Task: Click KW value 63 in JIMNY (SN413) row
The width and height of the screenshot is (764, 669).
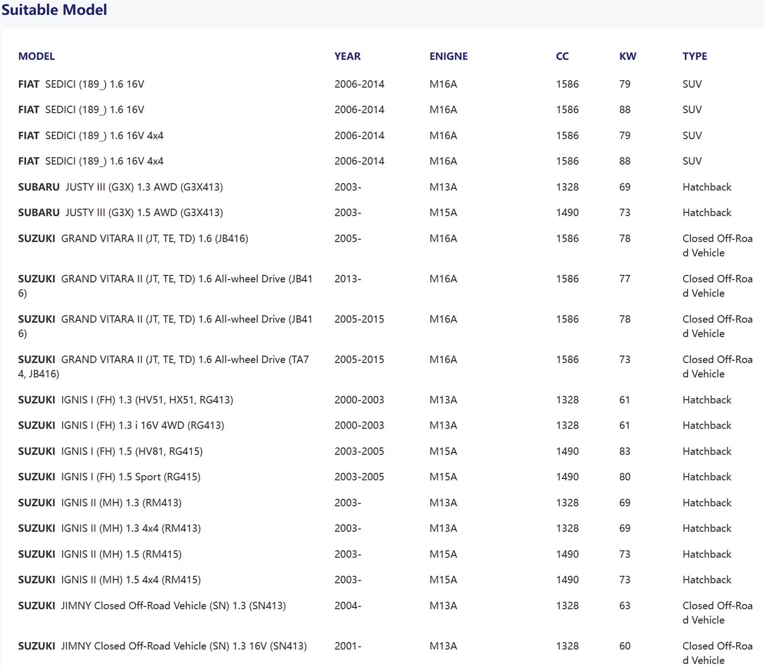Action: (625, 605)
